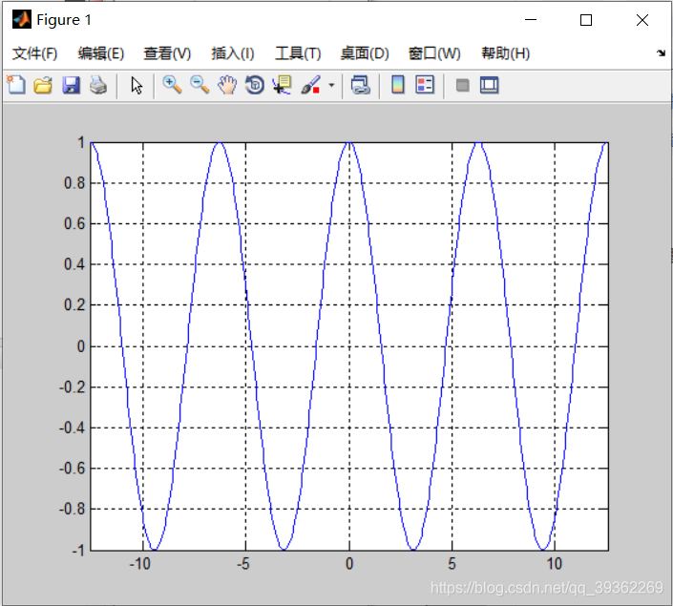Minimize the Figure 1 window
The height and width of the screenshot is (606, 673).
531,20
